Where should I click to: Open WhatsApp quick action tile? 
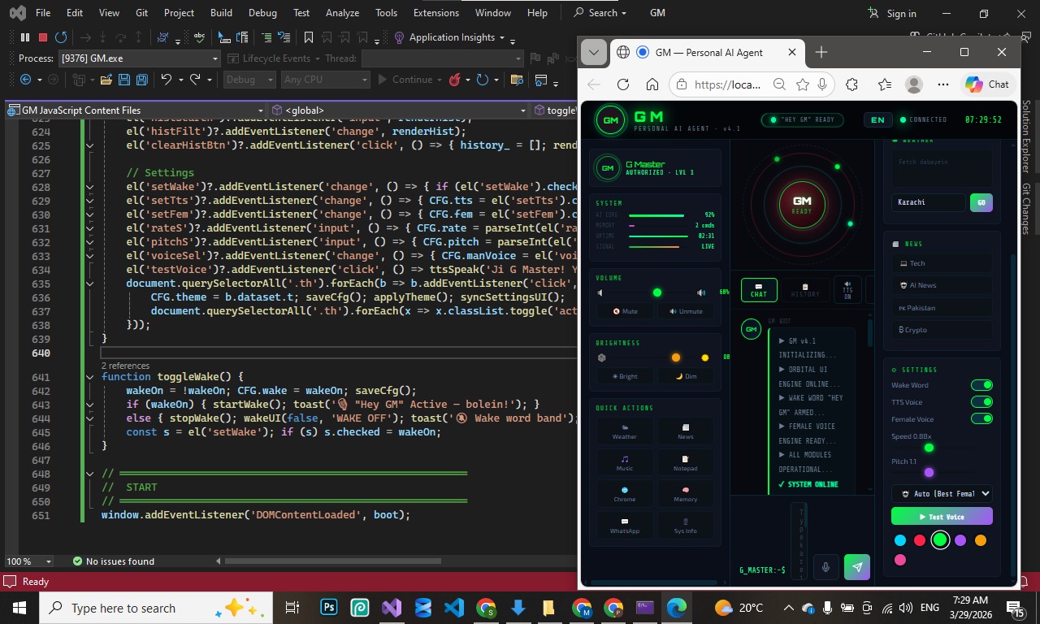[x=624, y=525]
